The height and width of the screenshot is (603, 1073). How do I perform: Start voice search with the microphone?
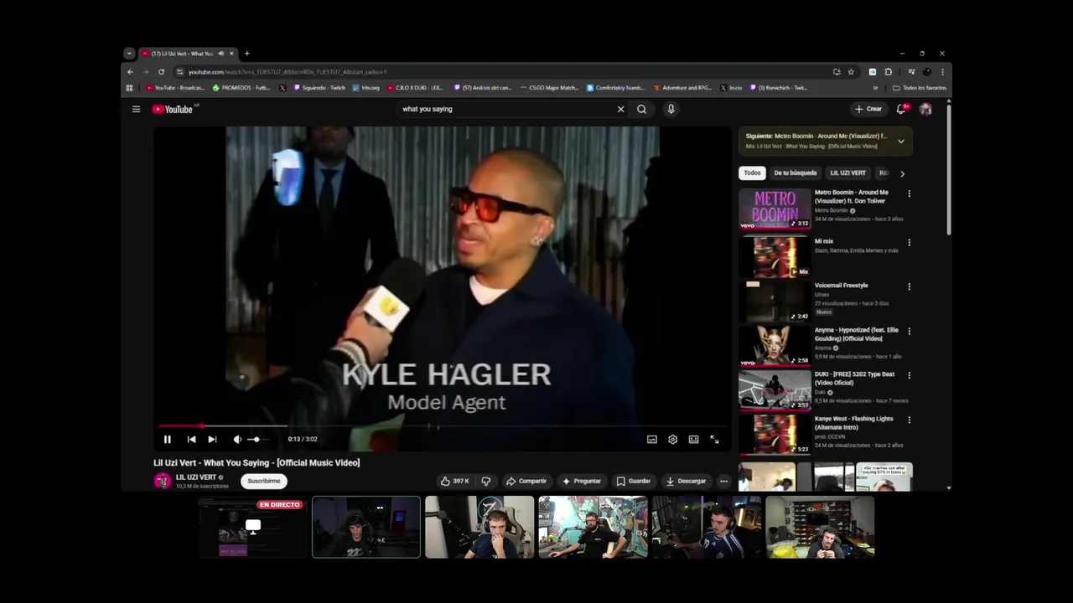pyautogui.click(x=671, y=109)
